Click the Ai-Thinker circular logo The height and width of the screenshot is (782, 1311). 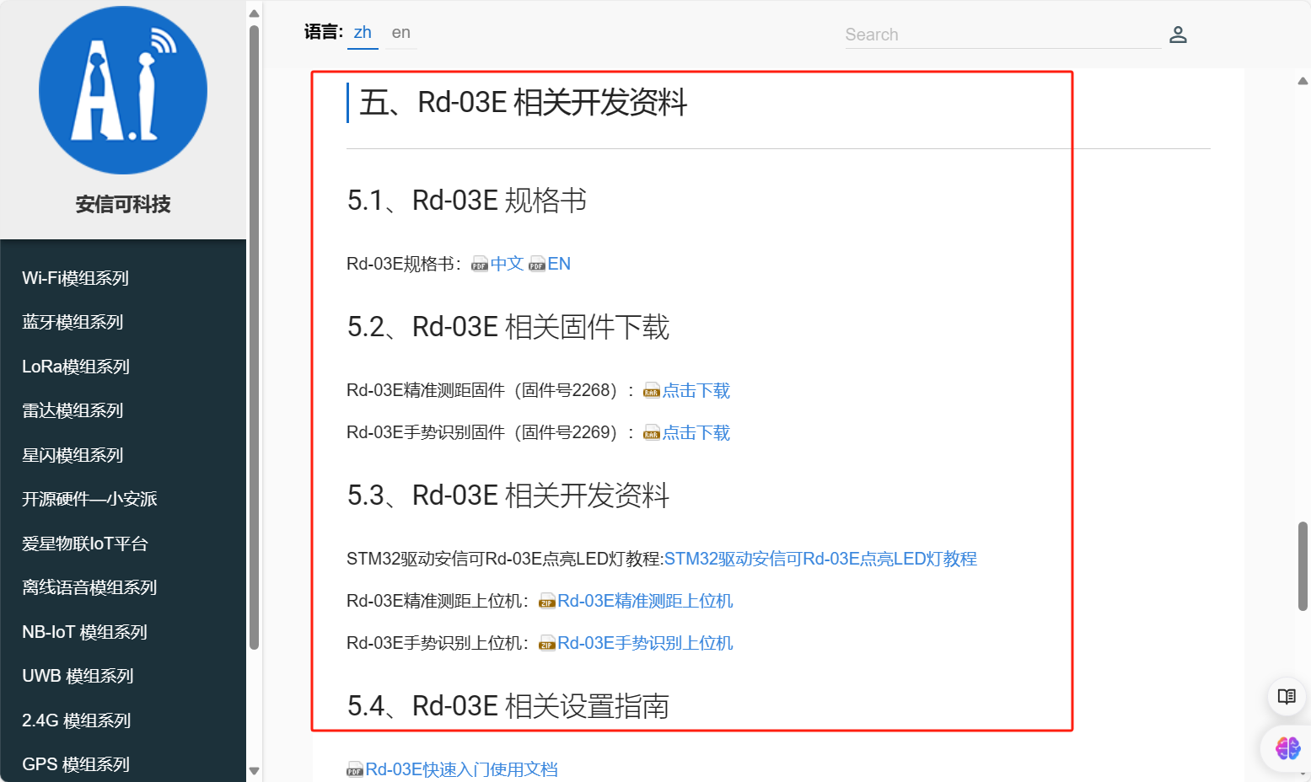(x=122, y=88)
